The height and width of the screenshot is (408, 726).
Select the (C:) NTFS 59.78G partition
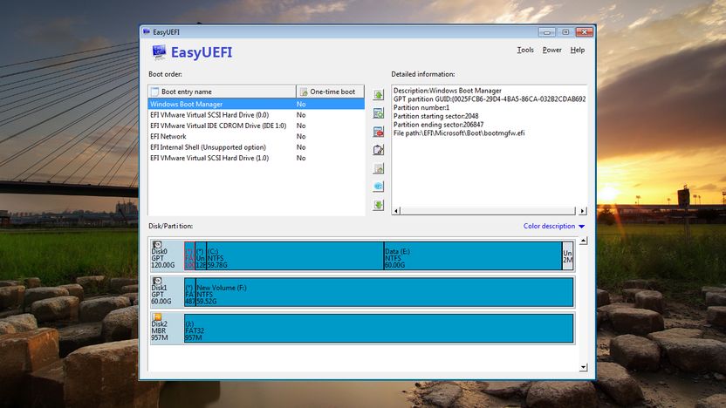click(x=295, y=255)
